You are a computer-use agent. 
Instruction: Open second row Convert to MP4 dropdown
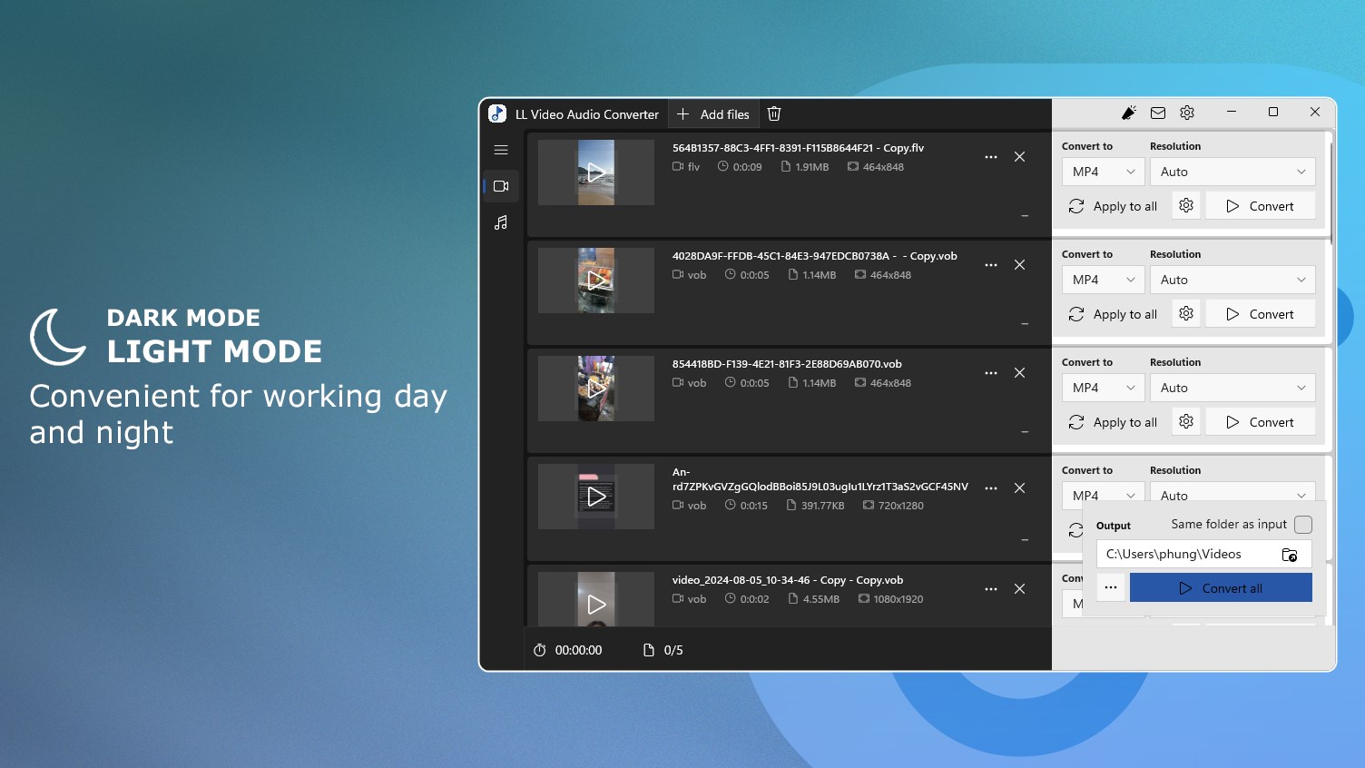pyautogui.click(x=1104, y=280)
